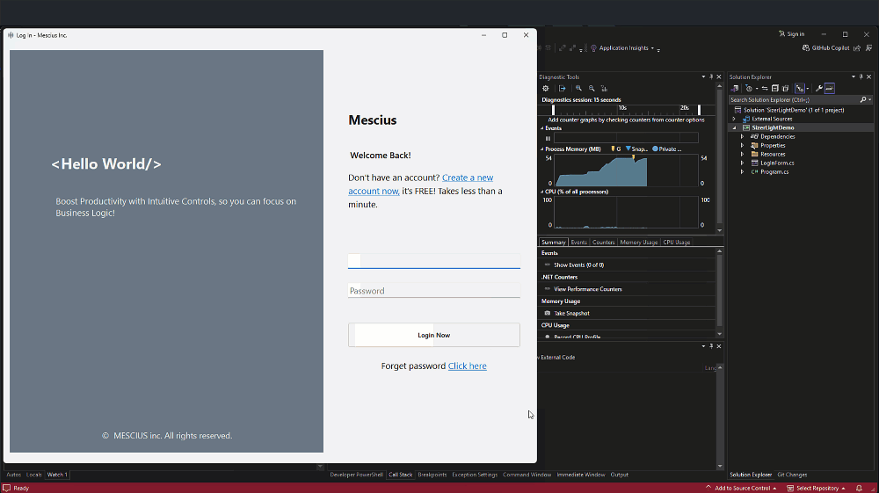
Task: Open Application Insights dropdown arrow
Action: pyautogui.click(x=652, y=48)
